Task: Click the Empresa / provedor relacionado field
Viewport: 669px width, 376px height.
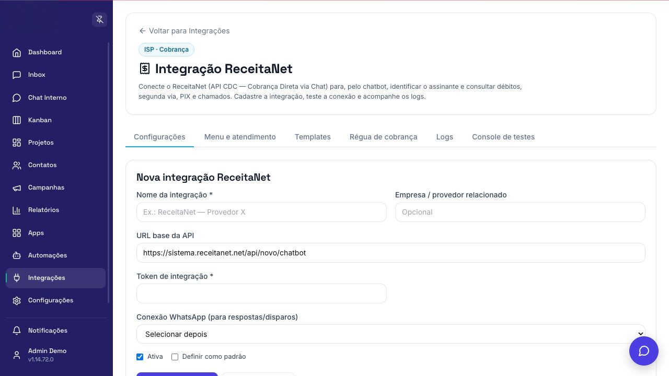Action: 520,212
